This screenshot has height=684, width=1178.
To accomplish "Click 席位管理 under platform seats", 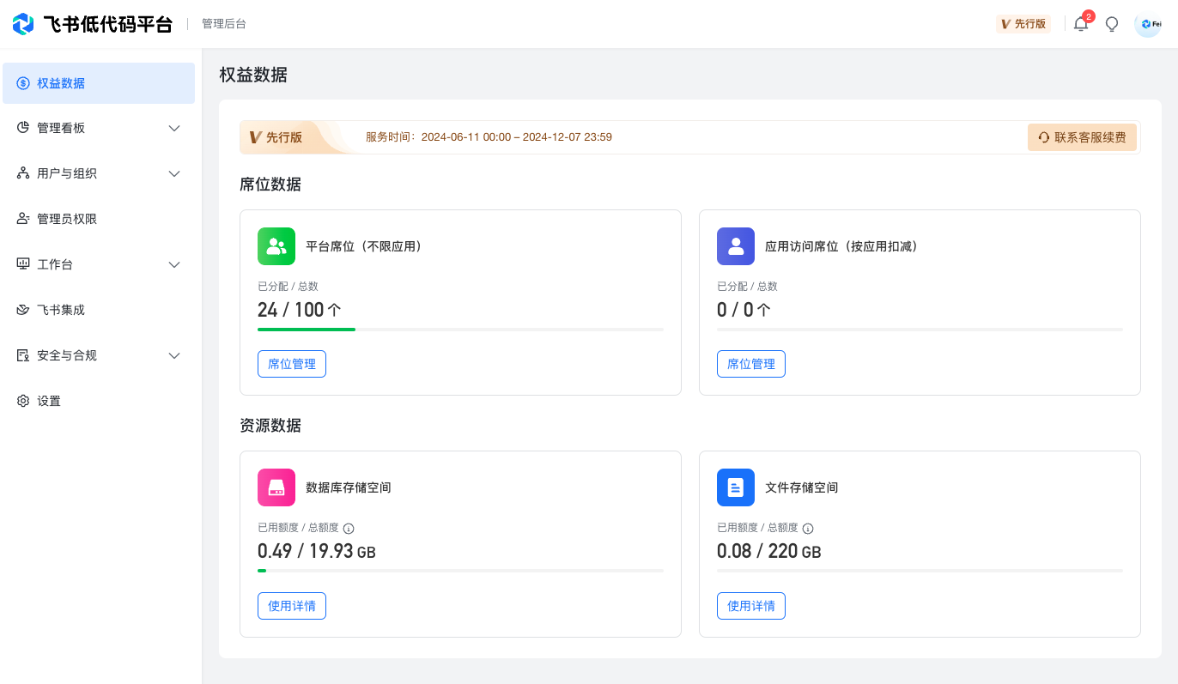I will point(292,364).
